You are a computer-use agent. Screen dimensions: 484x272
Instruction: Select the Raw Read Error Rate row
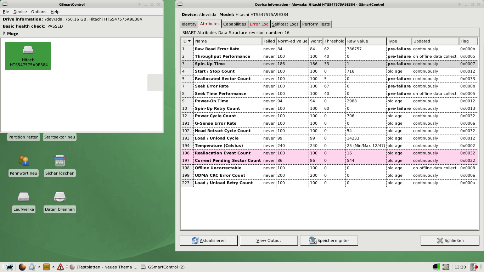(329, 49)
